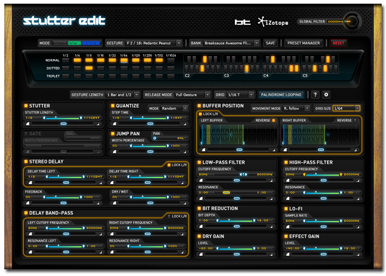Toggle Lock L/R in Buffer Position
The height and width of the screenshot is (276, 386).
point(200,114)
